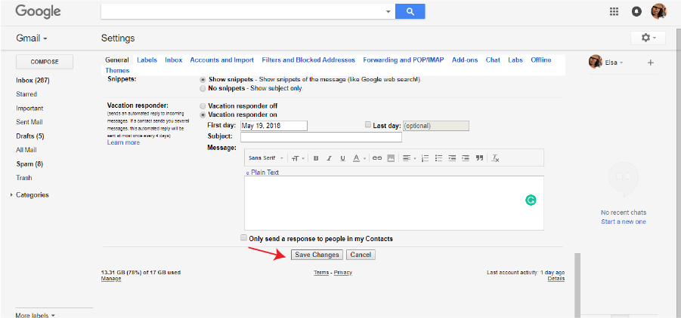Enable the Last day checkbox
Screen dimensions: 681x318
coord(368,125)
